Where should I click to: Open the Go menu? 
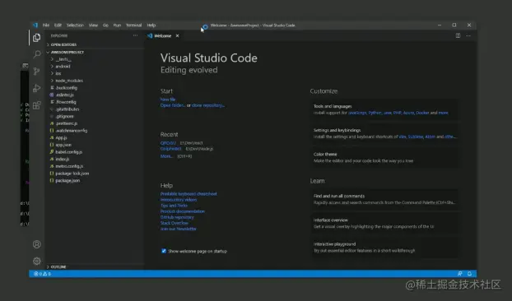point(105,25)
